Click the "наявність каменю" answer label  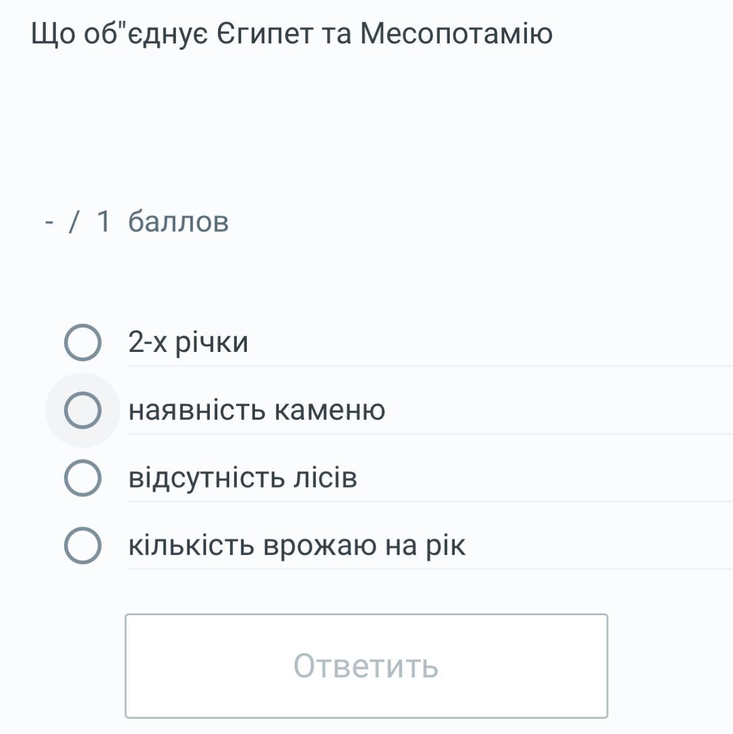(x=256, y=410)
